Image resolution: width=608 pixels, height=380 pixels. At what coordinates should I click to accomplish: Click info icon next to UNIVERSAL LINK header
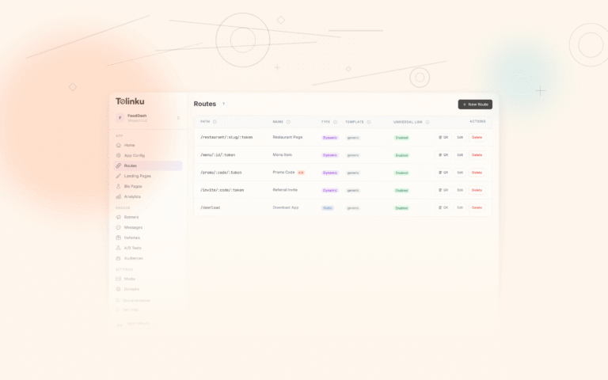point(427,122)
